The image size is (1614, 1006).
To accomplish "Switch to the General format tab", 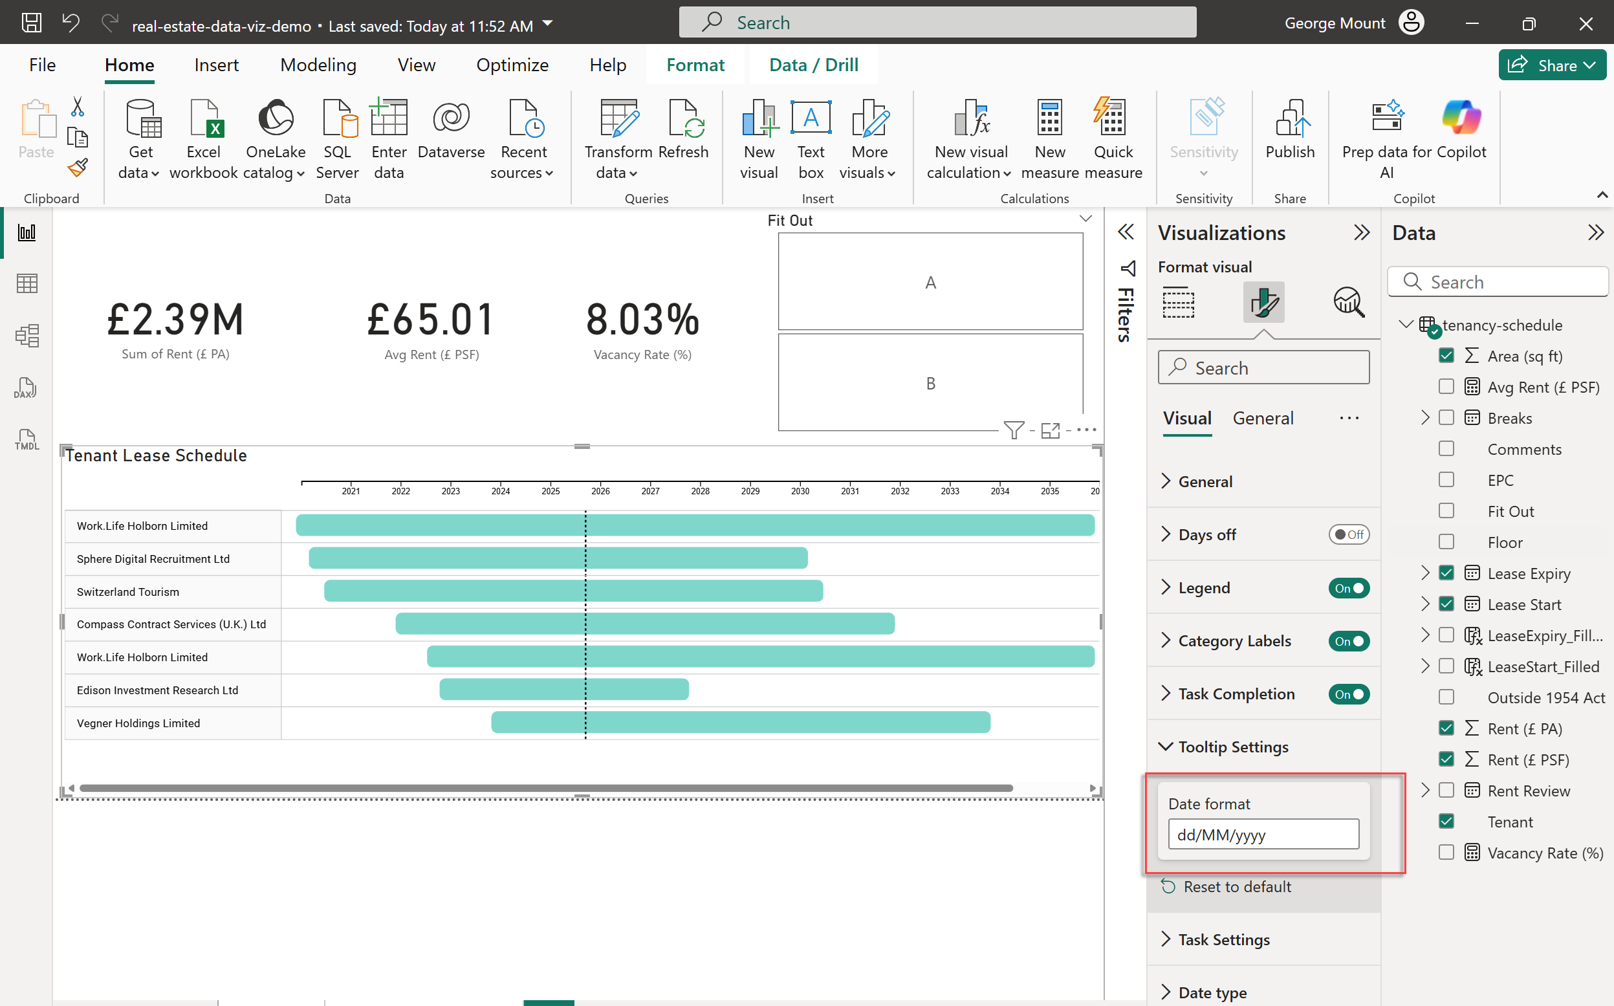I will tap(1262, 419).
